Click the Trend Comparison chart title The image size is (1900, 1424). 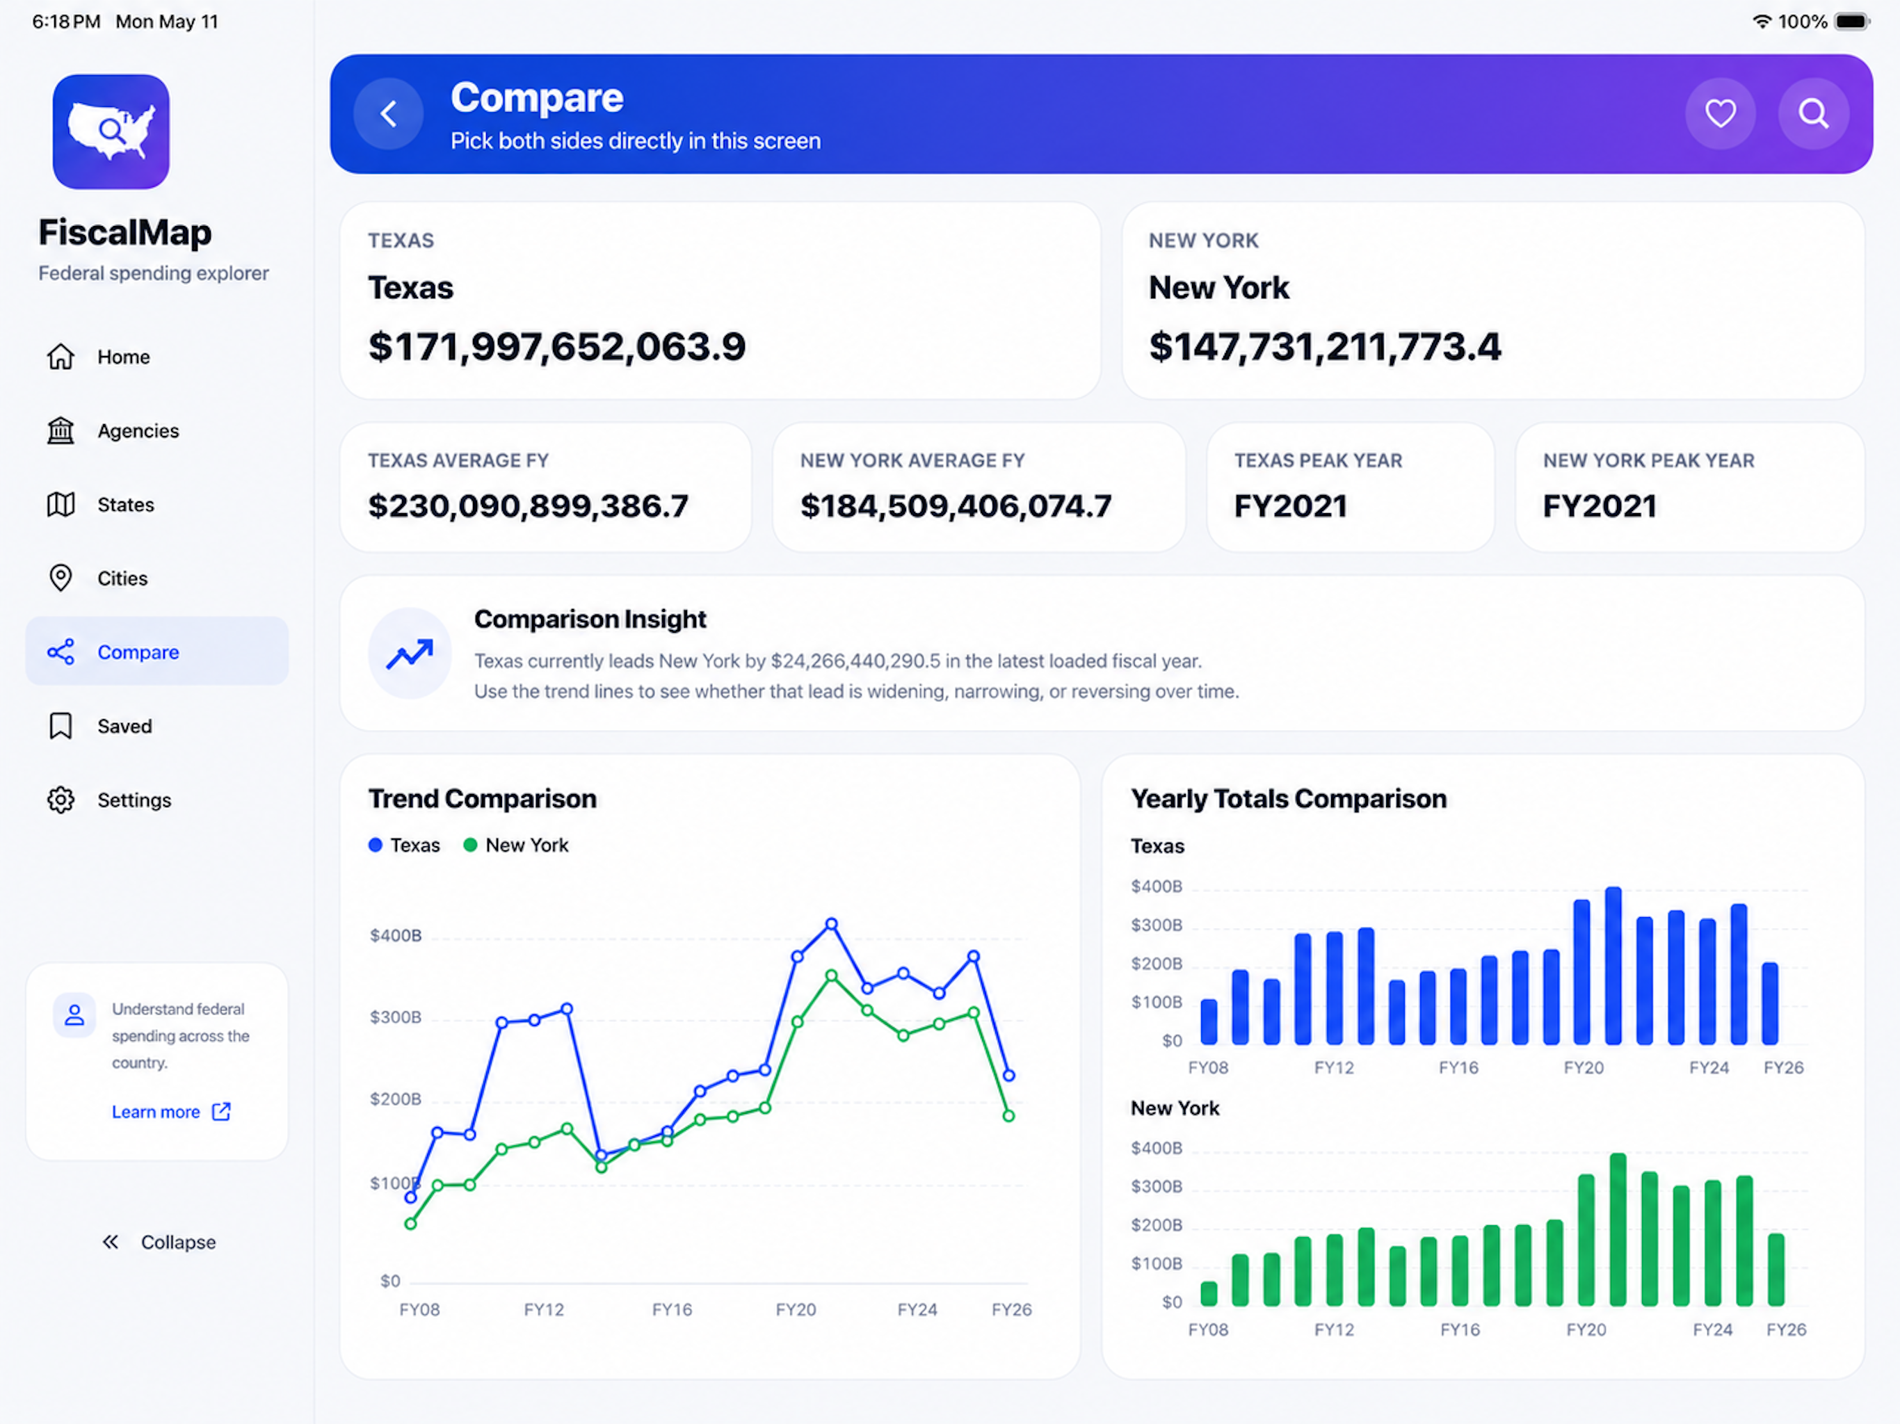[x=483, y=799]
